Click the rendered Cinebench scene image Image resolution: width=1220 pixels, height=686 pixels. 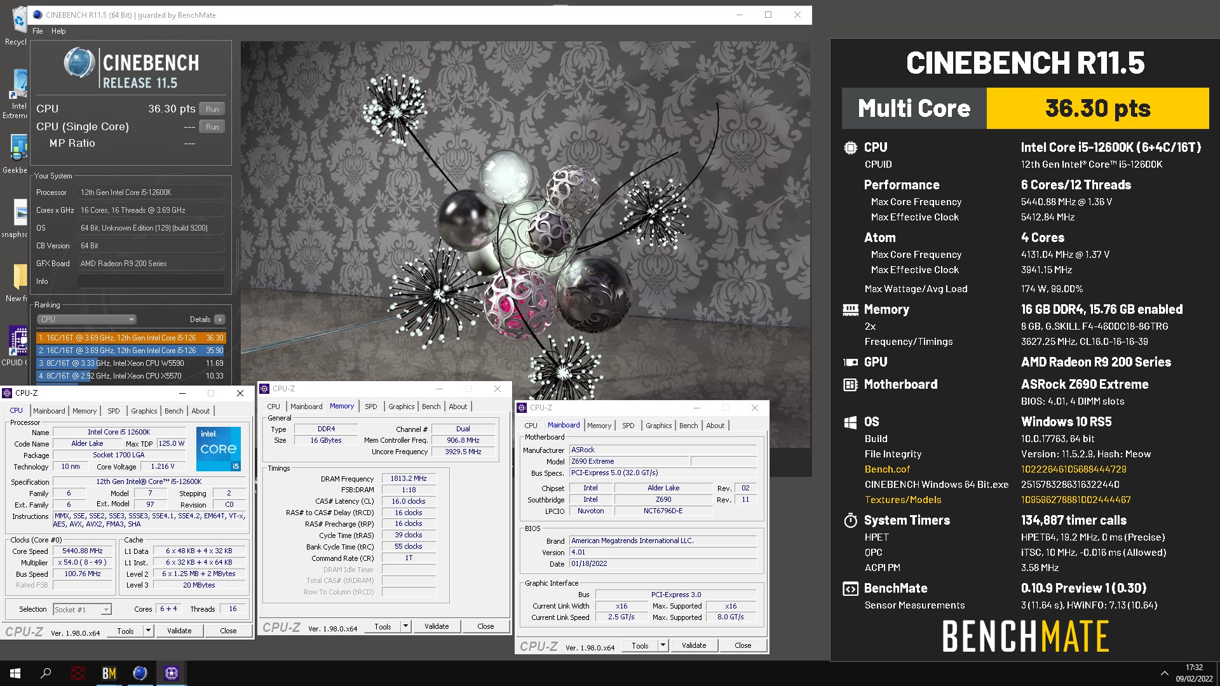click(525, 245)
